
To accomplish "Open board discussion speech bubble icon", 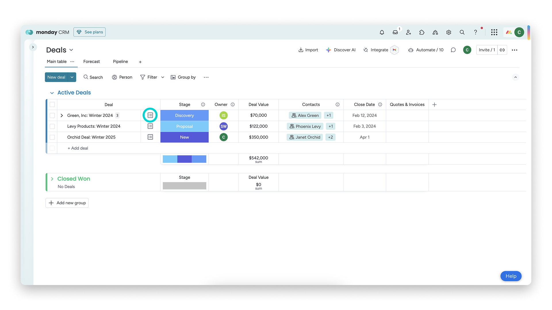I will click(x=453, y=50).
